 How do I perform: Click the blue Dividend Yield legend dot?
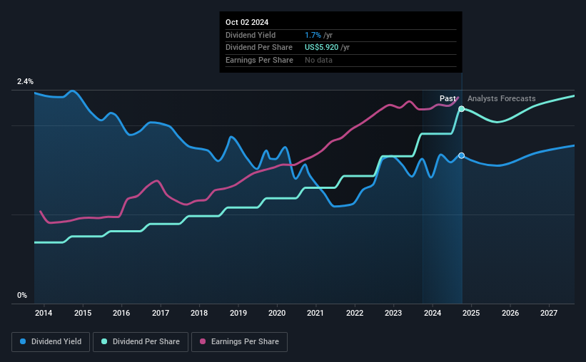[x=23, y=341]
